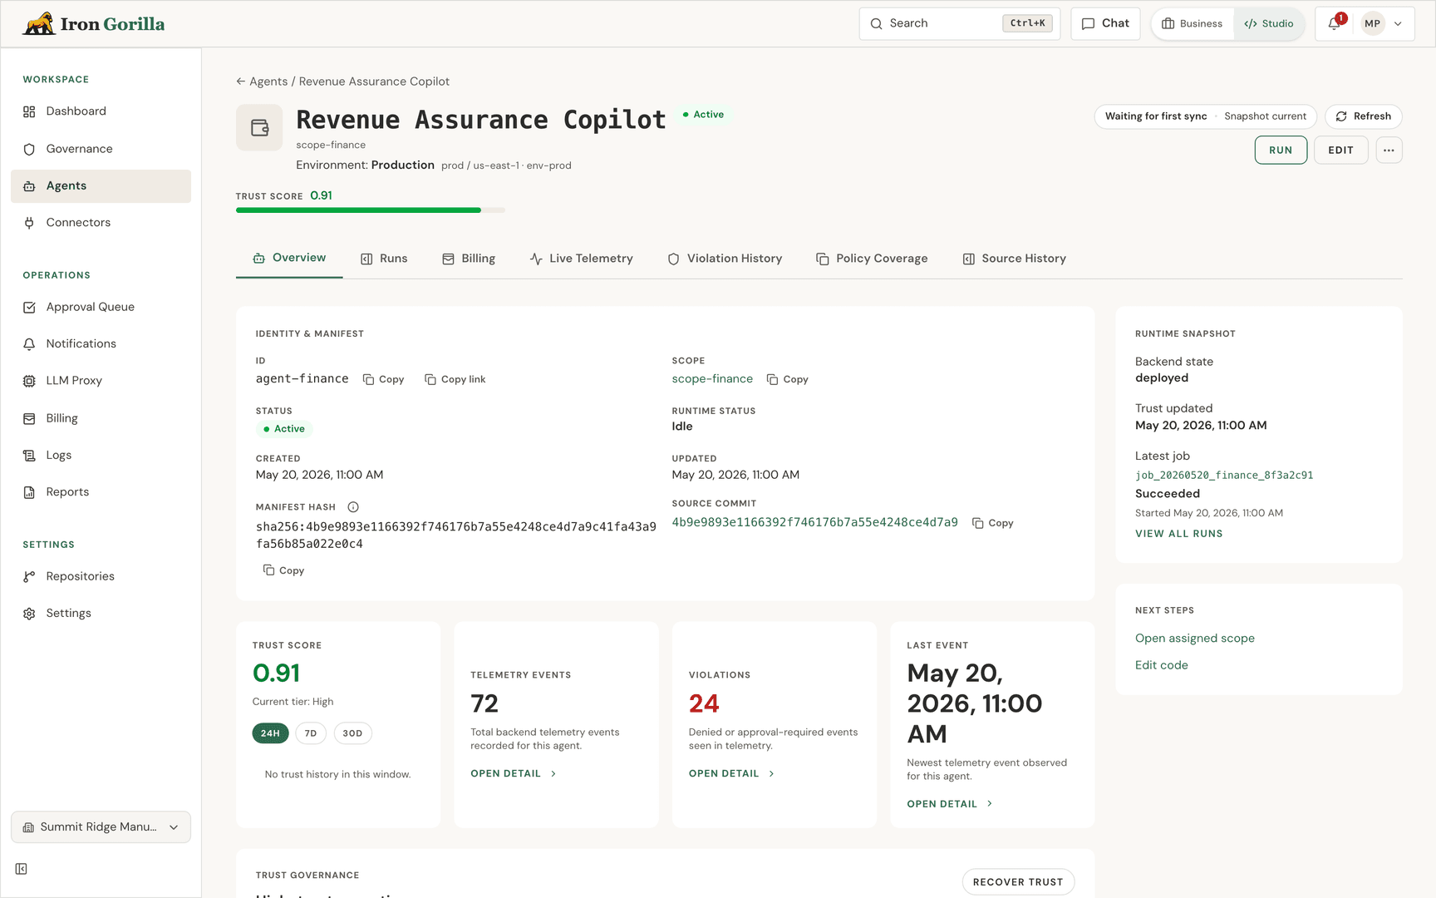Click the manifest hash info icon
This screenshot has width=1436, height=898.
pos(353,507)
